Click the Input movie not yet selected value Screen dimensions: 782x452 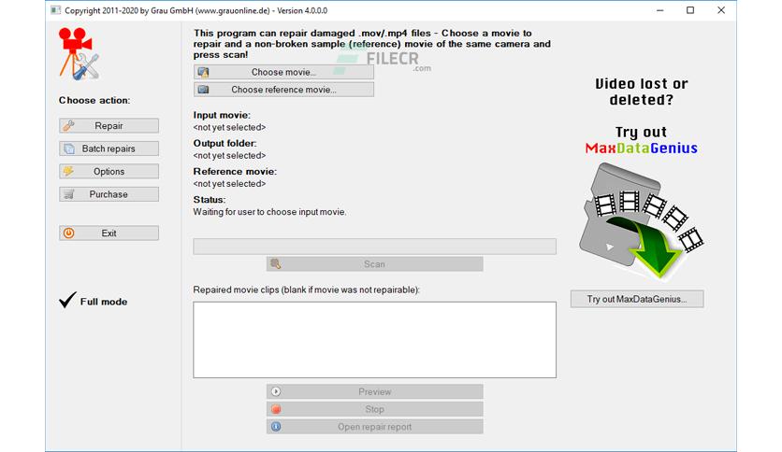coord(229,127)
